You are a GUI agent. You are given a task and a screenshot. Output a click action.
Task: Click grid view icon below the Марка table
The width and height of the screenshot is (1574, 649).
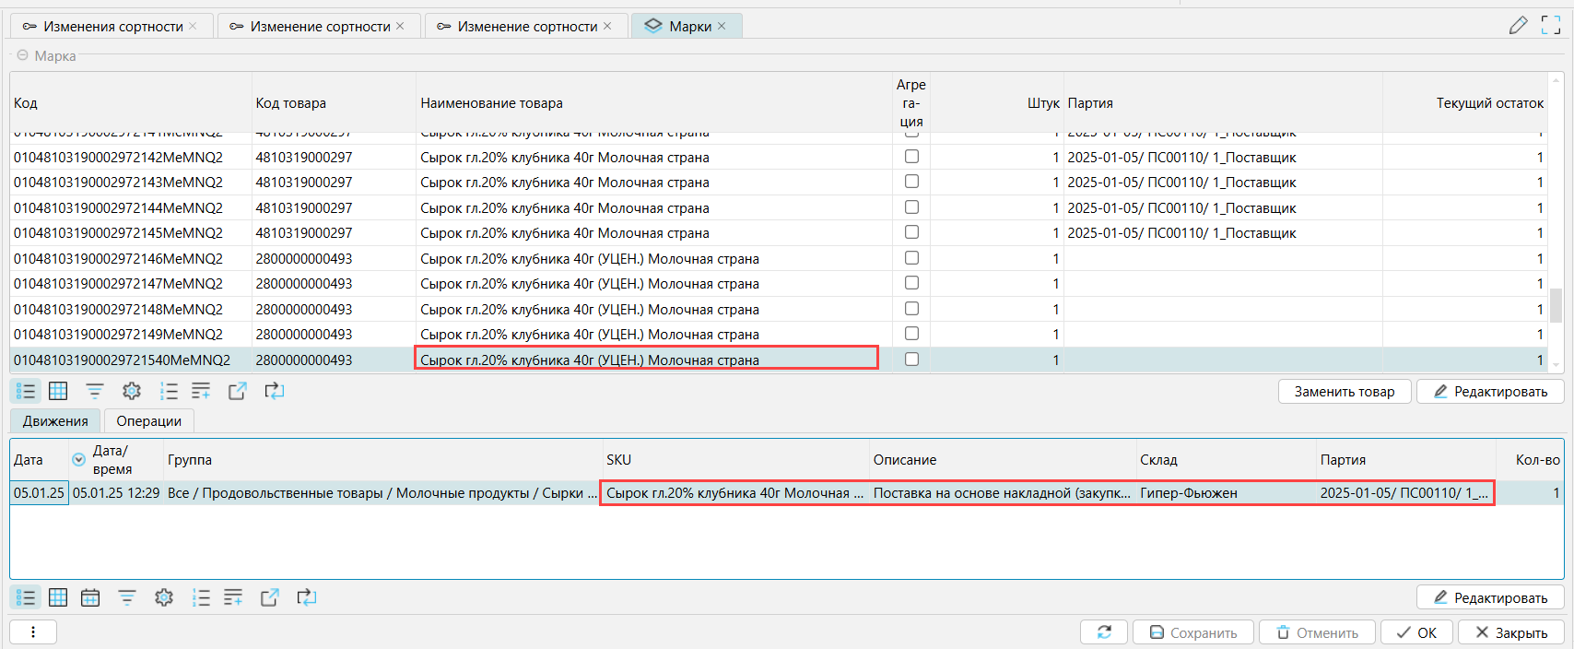(58, 391)
